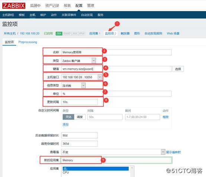Go to 自动发现 submenu
The height and width of the screenshot is (177, 206).
[x=87, y=15]
